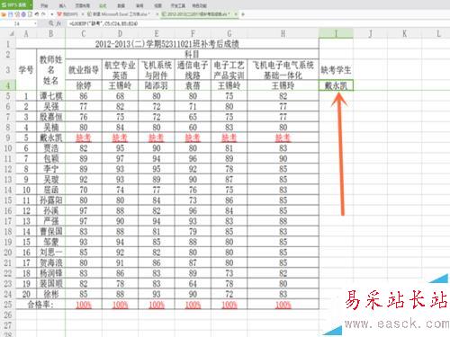Viewport: 450px width, 337px height.
Task: Select column K header
Action: (405, 33)
